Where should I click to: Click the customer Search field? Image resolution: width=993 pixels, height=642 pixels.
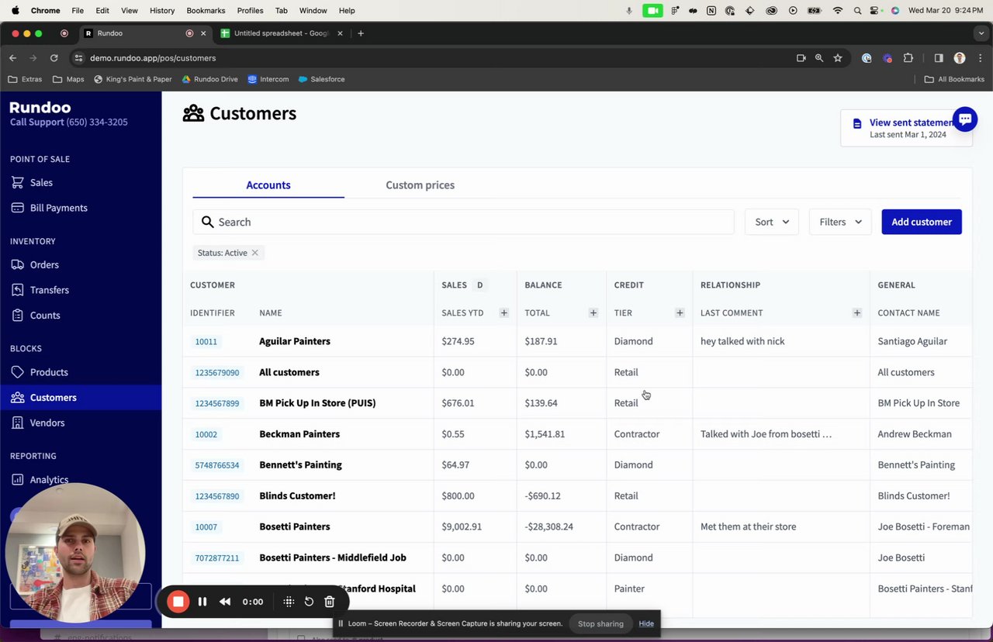(x=463, y=222)
